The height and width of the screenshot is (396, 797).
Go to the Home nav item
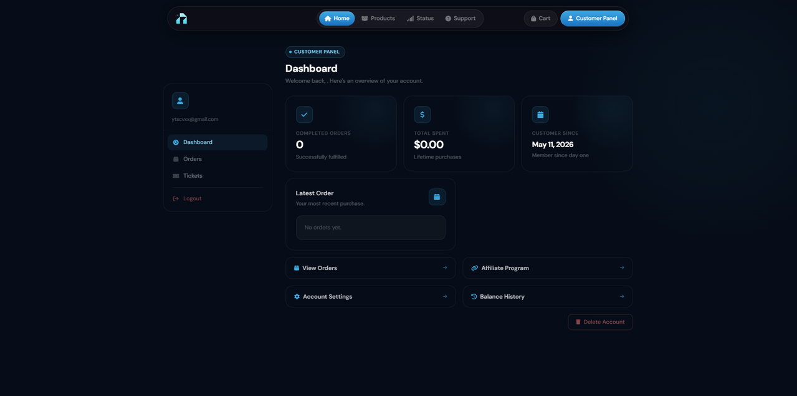pos(337,19)
